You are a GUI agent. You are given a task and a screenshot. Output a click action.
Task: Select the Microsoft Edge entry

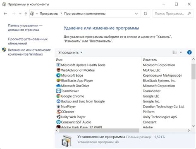tap(72, 75)
